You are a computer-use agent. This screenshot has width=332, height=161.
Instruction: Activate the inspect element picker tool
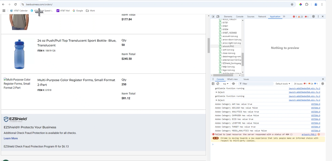213,17
